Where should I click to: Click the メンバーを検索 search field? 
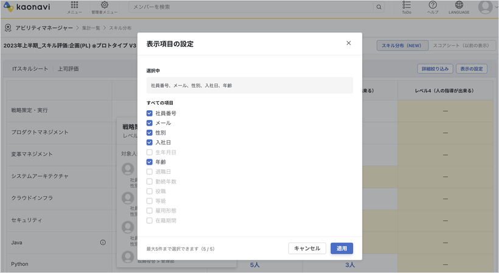(x=251, y=7)
